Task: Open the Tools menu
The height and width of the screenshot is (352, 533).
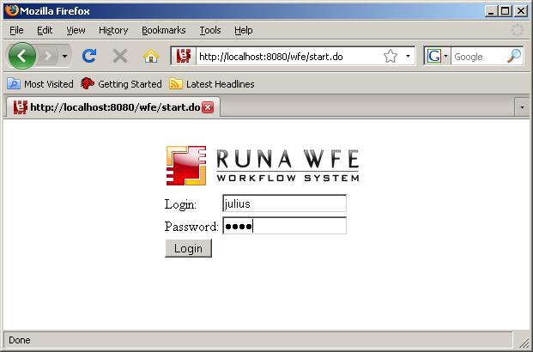Action: 210,30
